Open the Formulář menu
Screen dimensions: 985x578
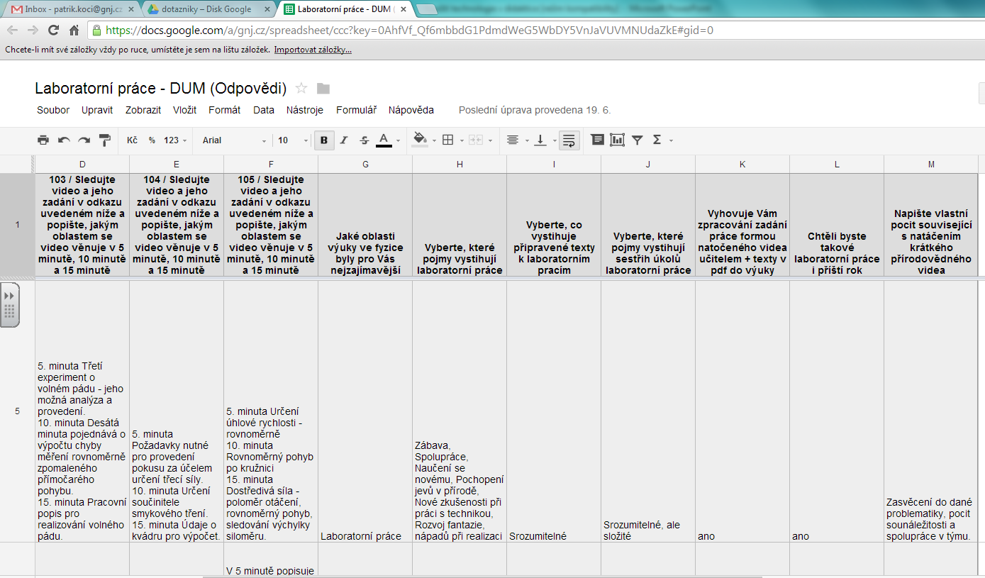pyautogui.click(x=356, y=110)
